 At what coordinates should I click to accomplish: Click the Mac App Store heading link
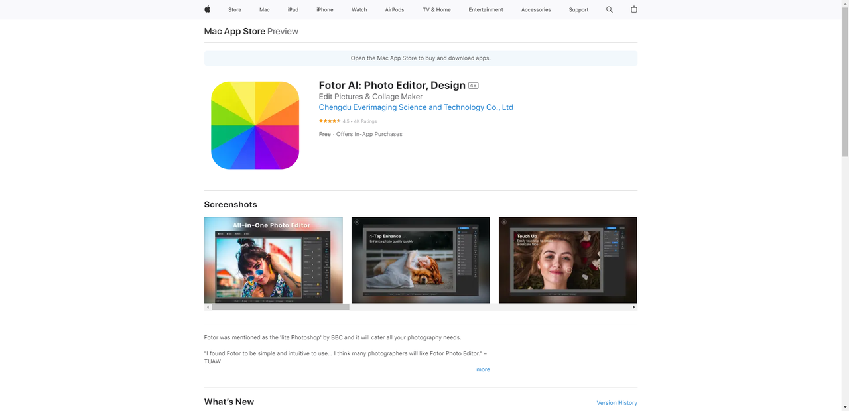[235, 31]
